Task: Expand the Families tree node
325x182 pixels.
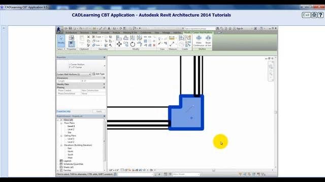Action: [x=58, y=170]
